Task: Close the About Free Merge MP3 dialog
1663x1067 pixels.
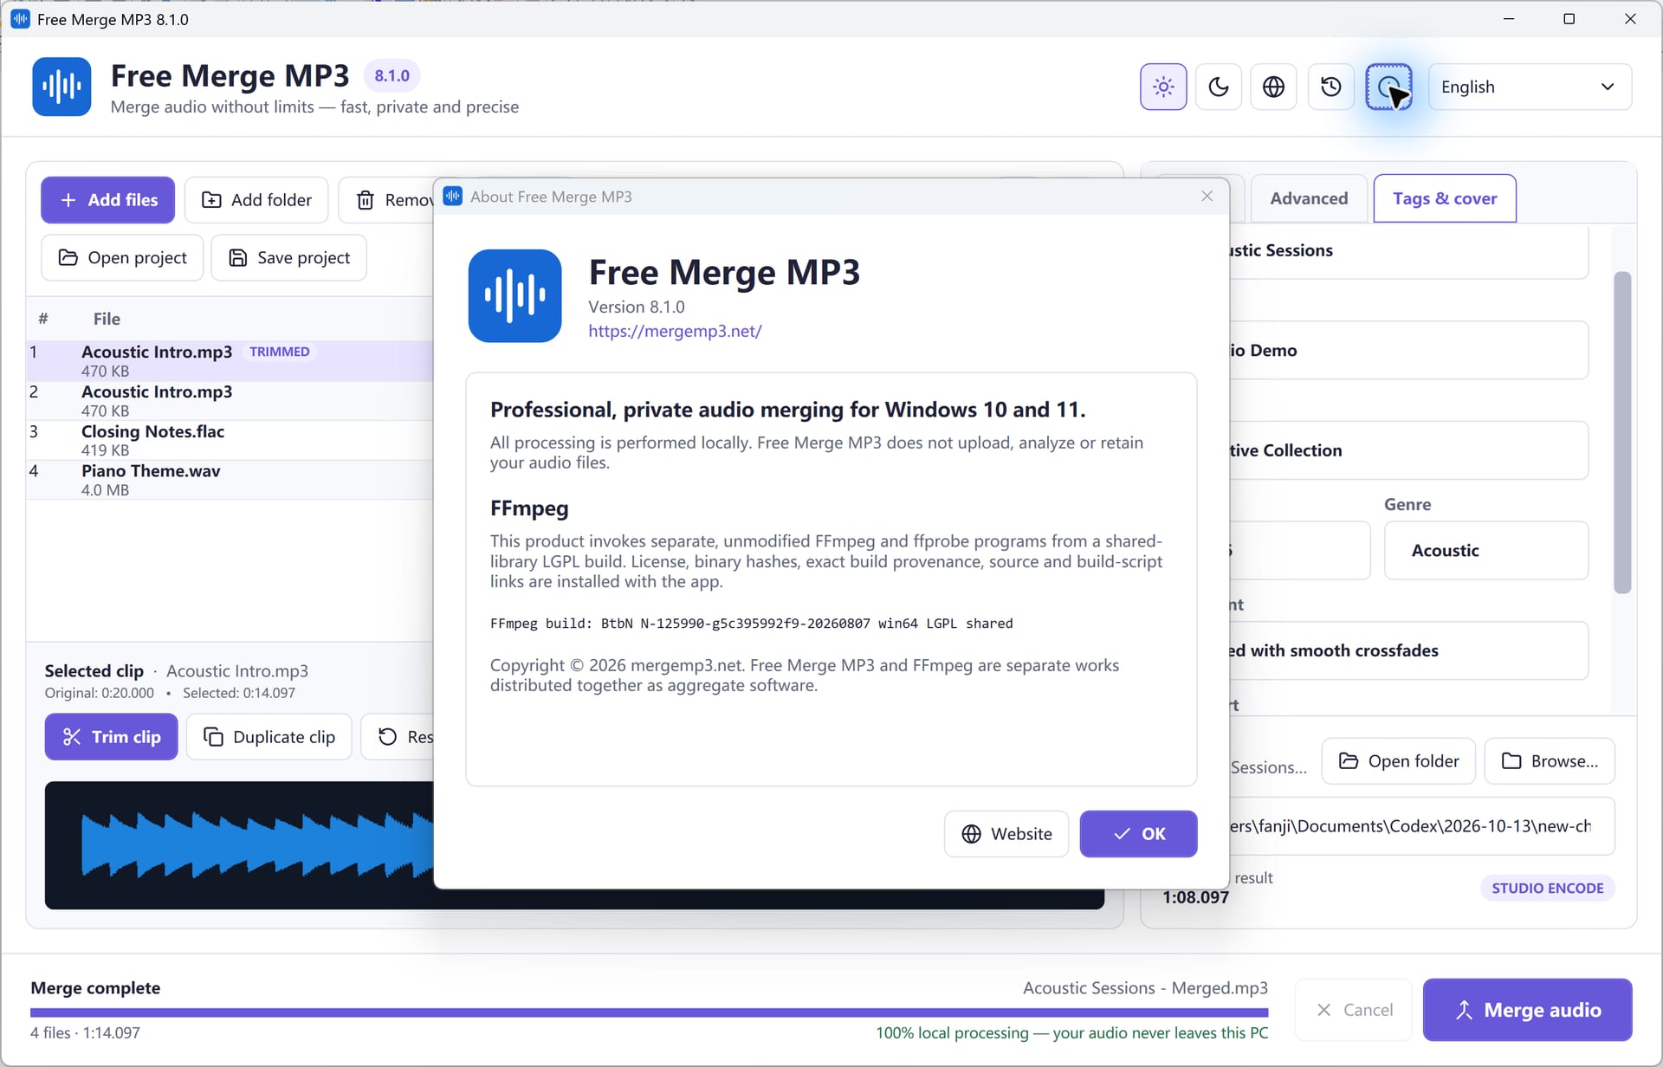Action: pos(1207,197)
